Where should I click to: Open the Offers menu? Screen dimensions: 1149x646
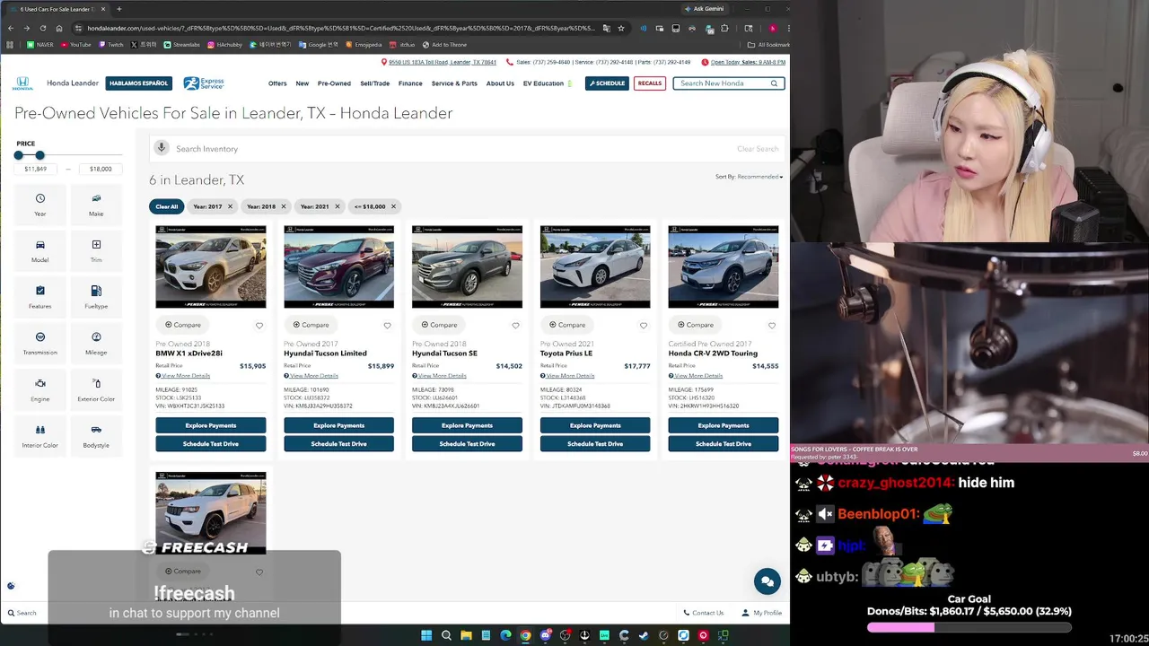277,83
